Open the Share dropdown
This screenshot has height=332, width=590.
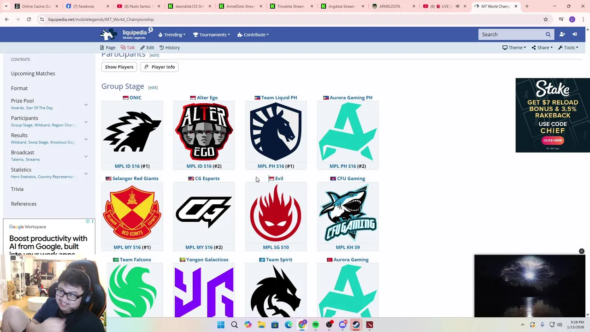point(542,47)
